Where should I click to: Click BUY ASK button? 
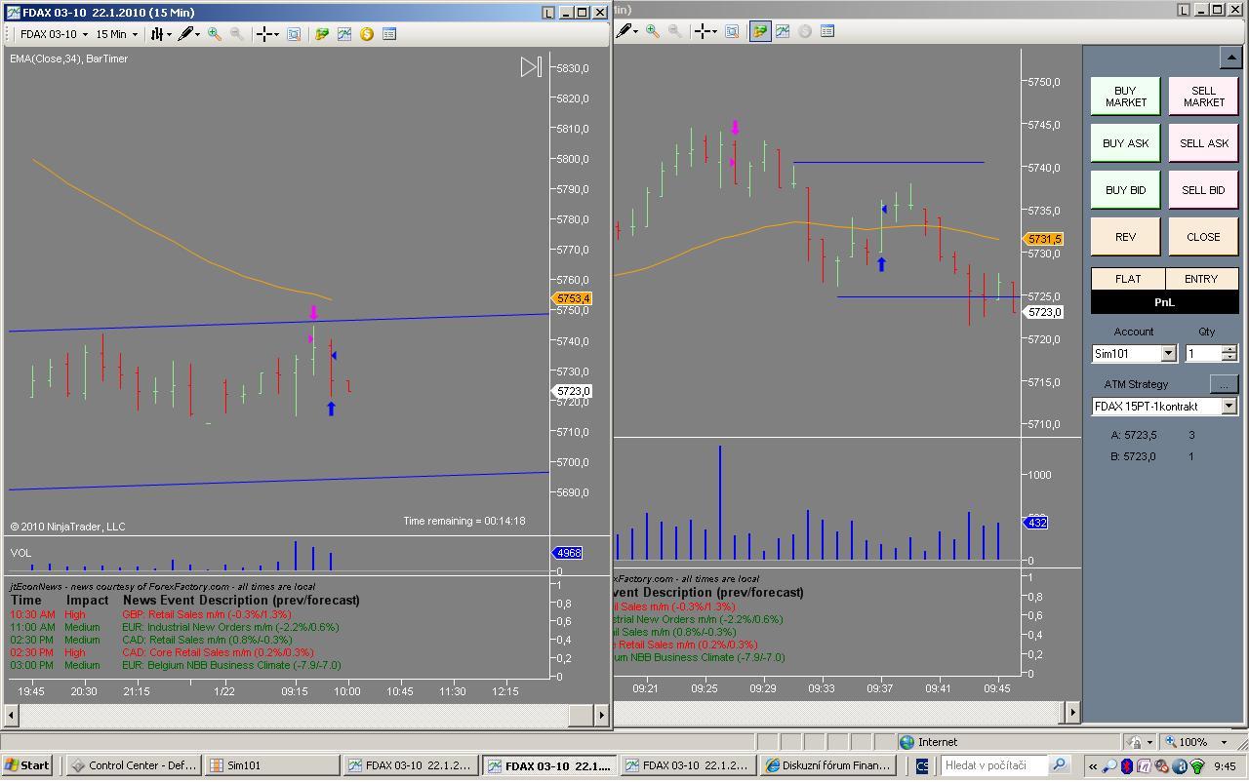click(x=1126, y=143)
